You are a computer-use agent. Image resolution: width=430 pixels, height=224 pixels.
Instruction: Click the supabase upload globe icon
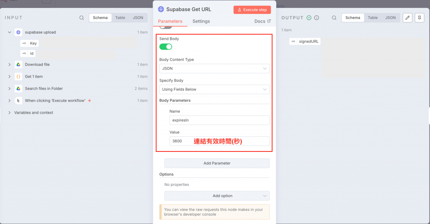pyautogui.click(x=18, y=32)
